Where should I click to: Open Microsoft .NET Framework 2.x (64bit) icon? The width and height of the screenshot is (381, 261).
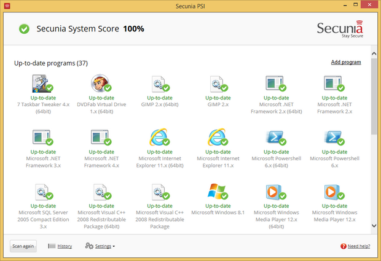pos(276,84)
